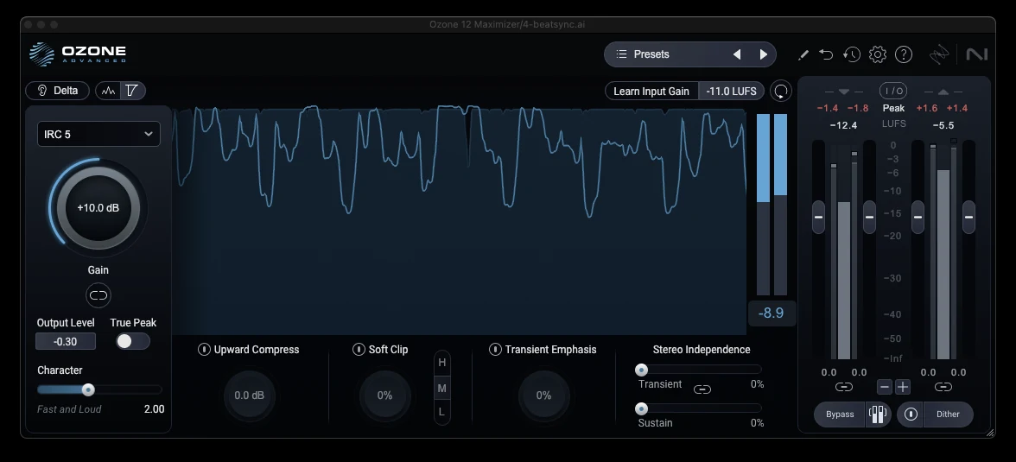Open the undo history clock icon
Image resolution: width=1016 pixels, height=462 pixels.
point(852,54)
